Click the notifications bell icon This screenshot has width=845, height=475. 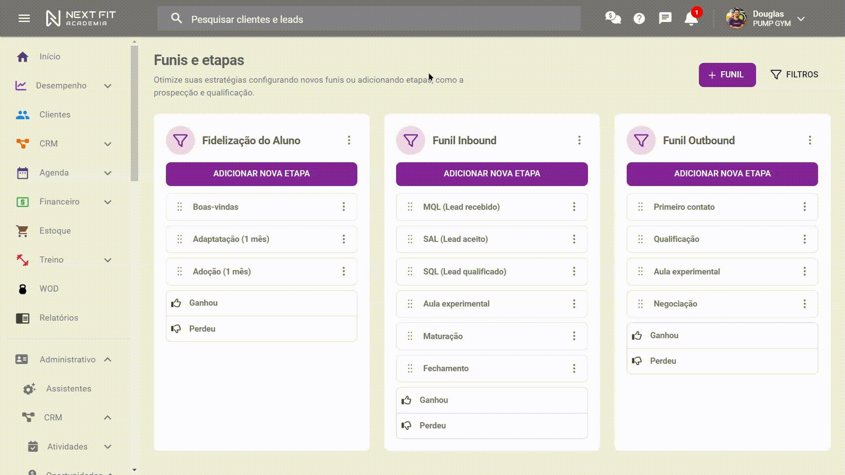click(691, 19)
